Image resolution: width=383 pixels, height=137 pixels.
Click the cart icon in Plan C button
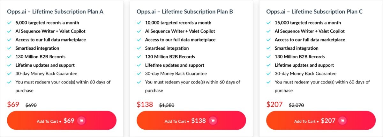342,121
